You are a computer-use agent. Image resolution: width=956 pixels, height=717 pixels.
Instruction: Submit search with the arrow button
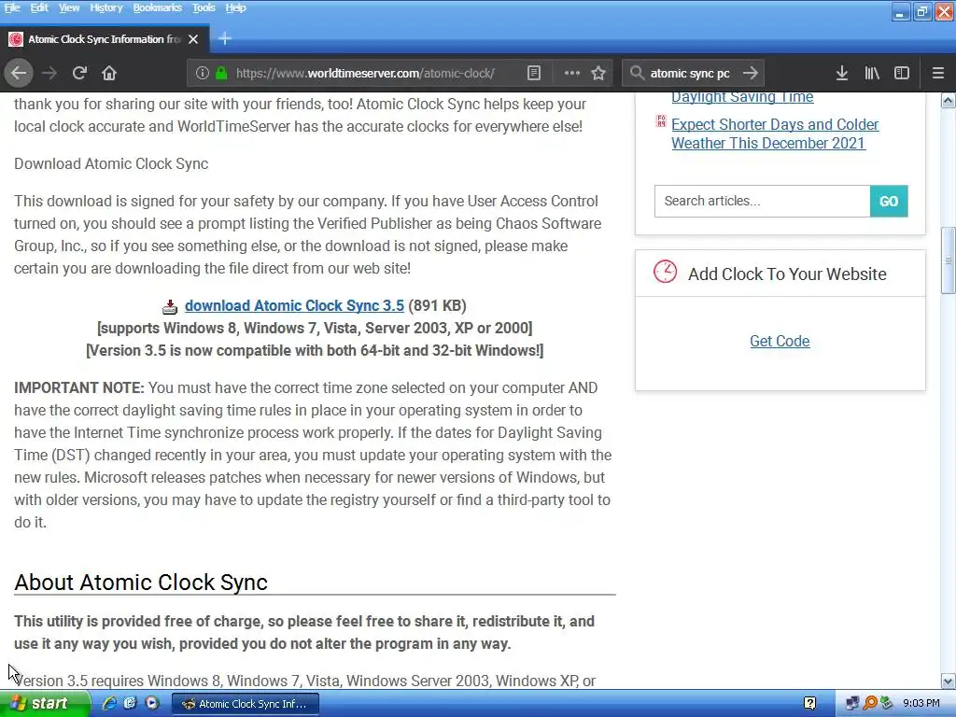751,73
